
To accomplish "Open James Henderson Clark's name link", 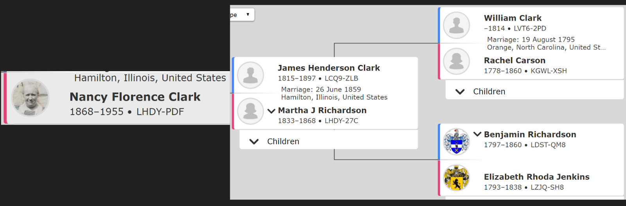I will 329,68.
